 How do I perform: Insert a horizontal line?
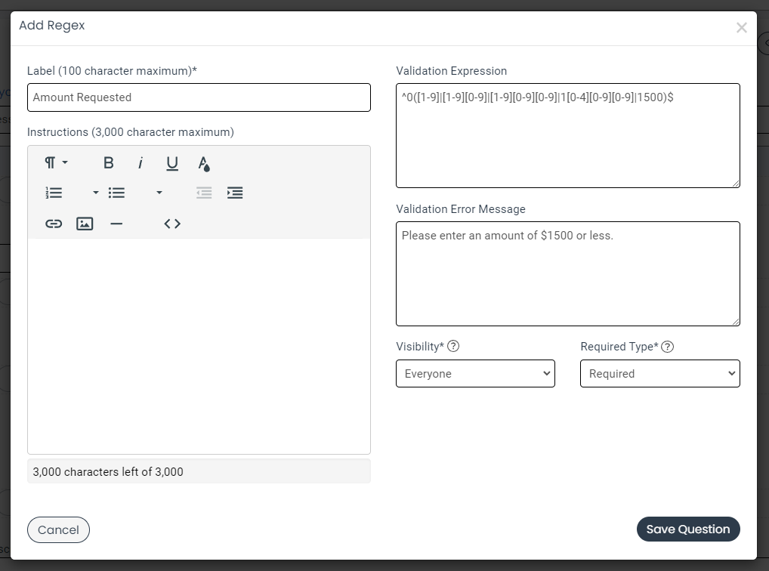pyautogui.click(x=116, y=224)
